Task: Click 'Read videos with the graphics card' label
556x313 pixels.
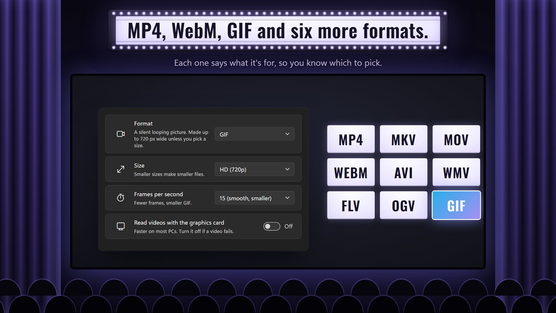Action: coord(179,223)
